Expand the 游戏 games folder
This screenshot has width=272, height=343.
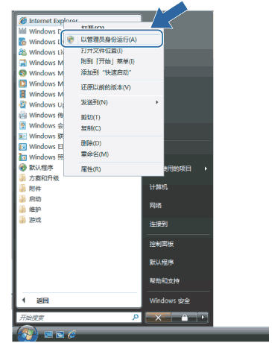[30, 220]
